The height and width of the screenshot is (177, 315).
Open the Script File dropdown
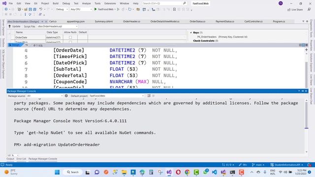[x=58, y=26]
